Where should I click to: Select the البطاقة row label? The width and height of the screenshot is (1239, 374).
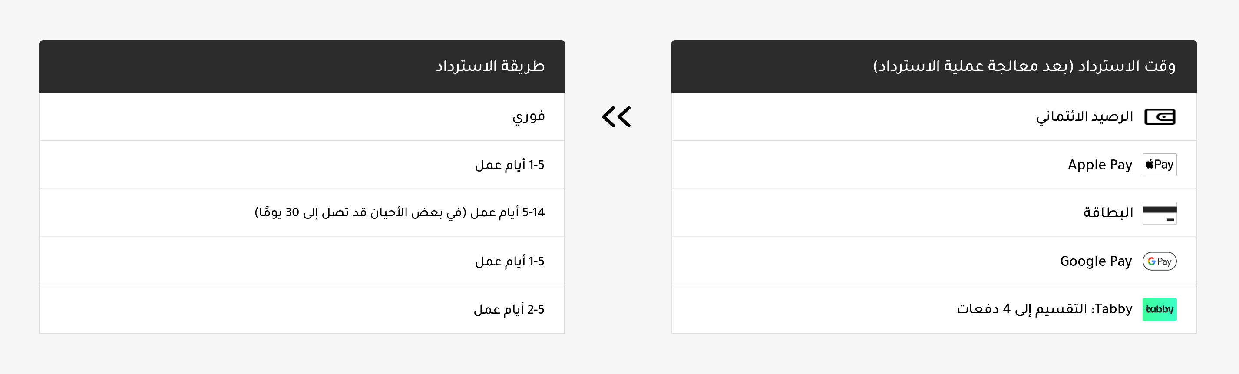click(x=1108, y=213)
